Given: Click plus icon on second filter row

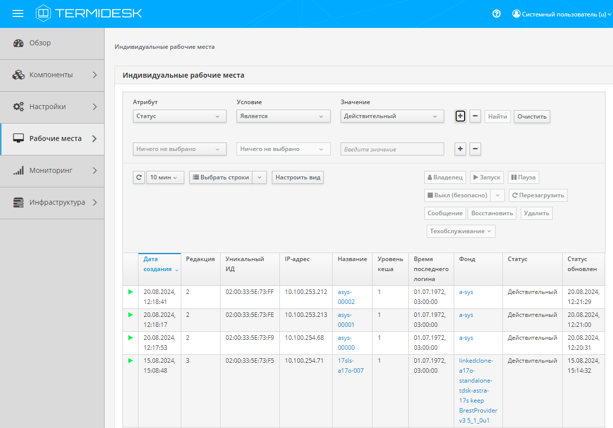Looking at the screenshot, I should [460, 149].
